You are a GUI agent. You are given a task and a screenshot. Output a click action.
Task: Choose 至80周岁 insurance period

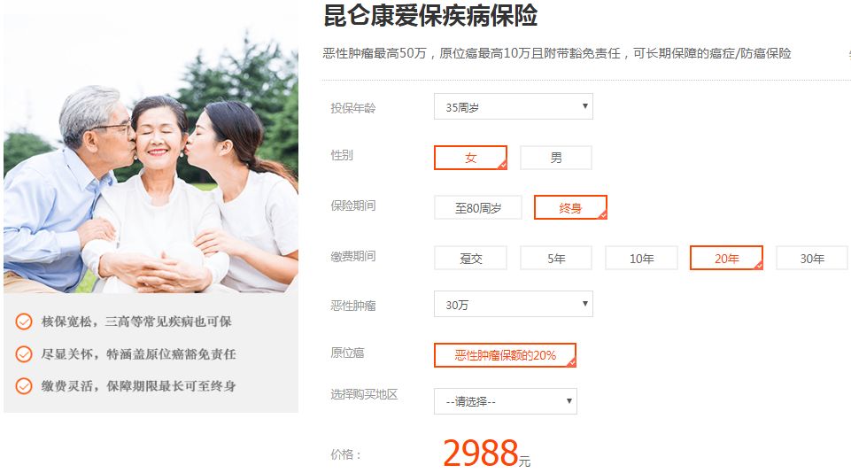[x=477, y=207]
